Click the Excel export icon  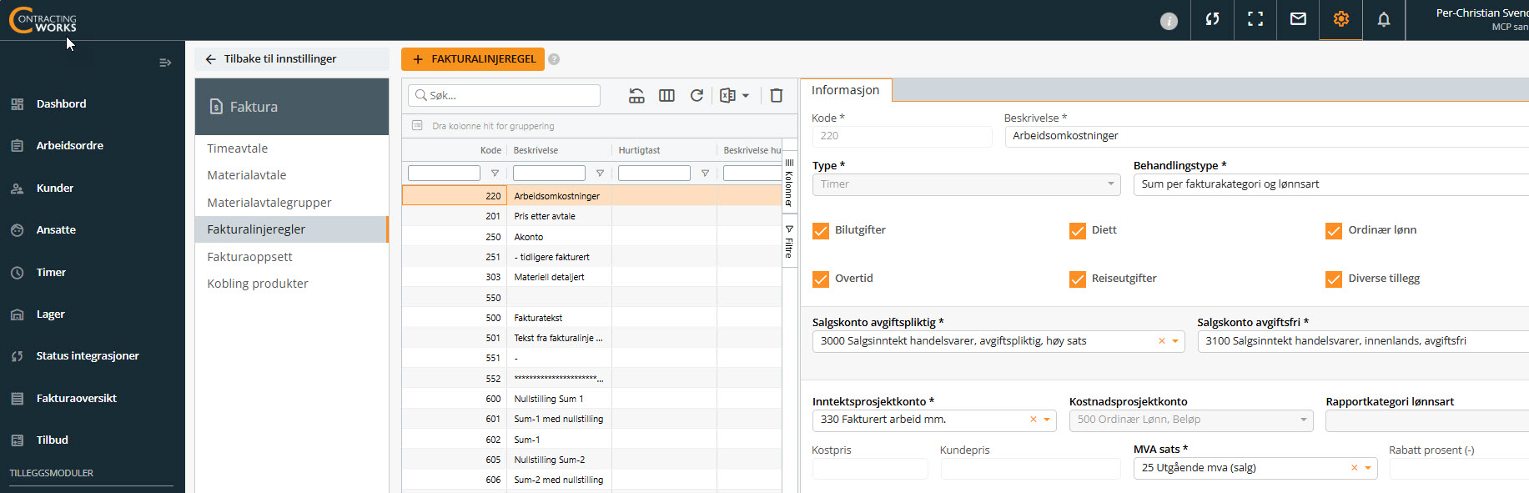[x=727, y=96]
